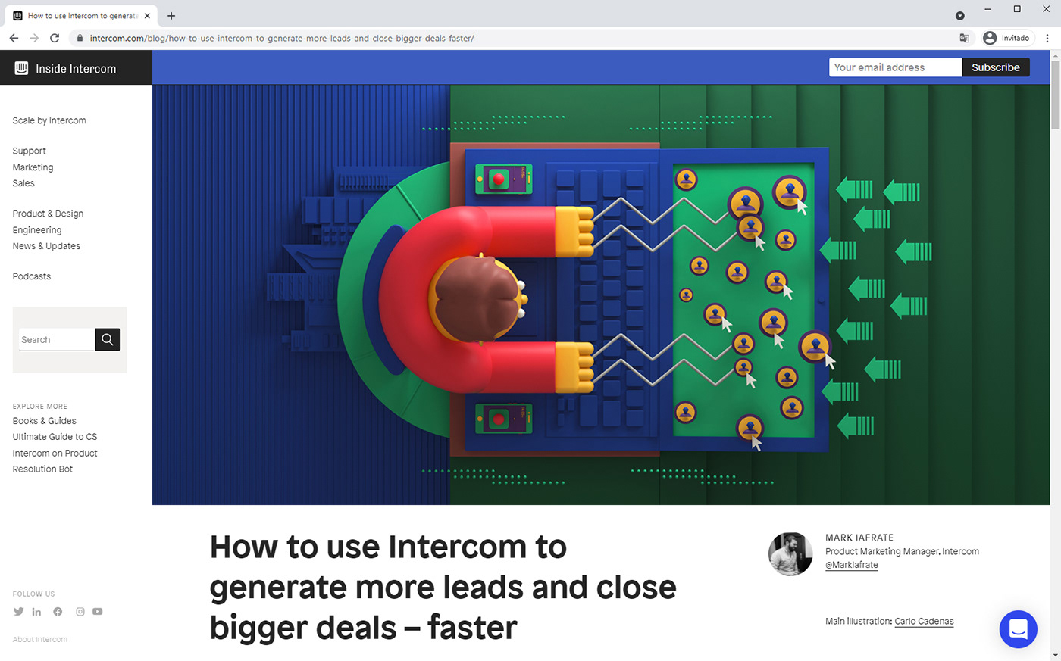Open the Chrome three-dot menu

pos(1047,38)
